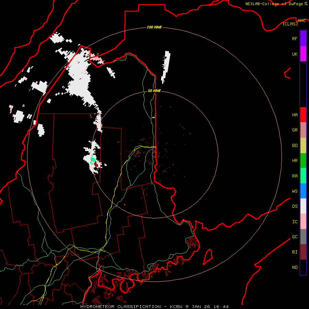309x309 pixels.
Task: Click the small red-outlined island off the southeast coast
Action: coord(208,257)
